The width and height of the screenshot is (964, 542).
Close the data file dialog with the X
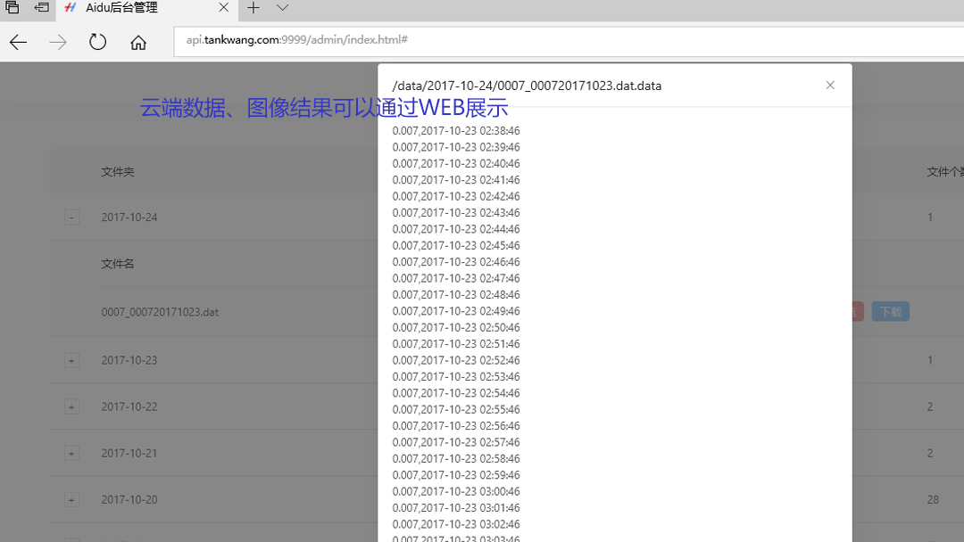pos(830,85)
